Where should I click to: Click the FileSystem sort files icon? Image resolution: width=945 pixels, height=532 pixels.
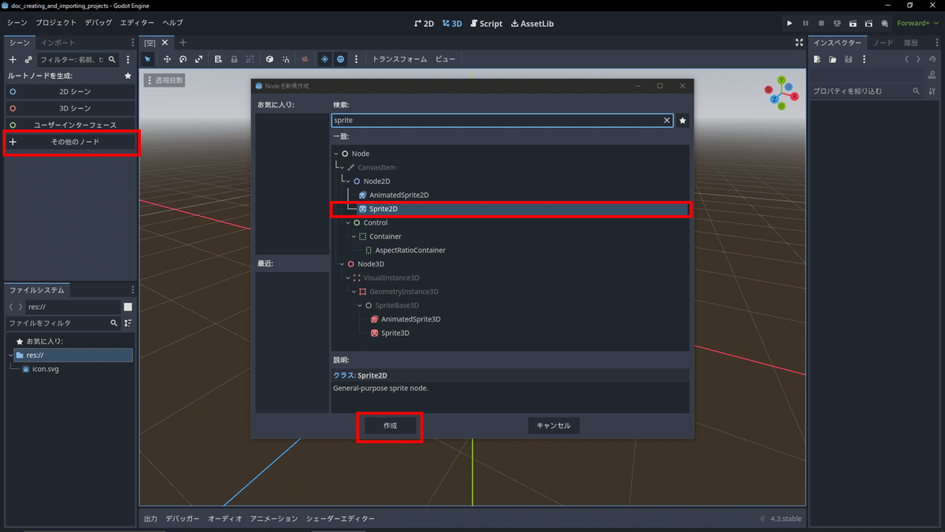[x=128, y=323]
